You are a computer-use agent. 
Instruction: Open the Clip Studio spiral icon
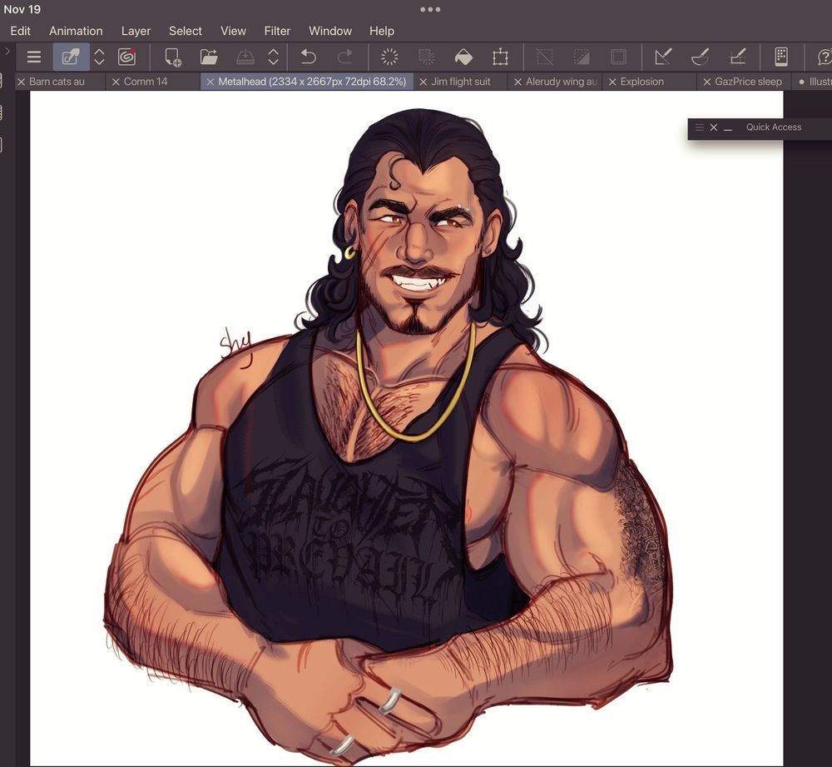pyautogui.click(x=126, y=57)
